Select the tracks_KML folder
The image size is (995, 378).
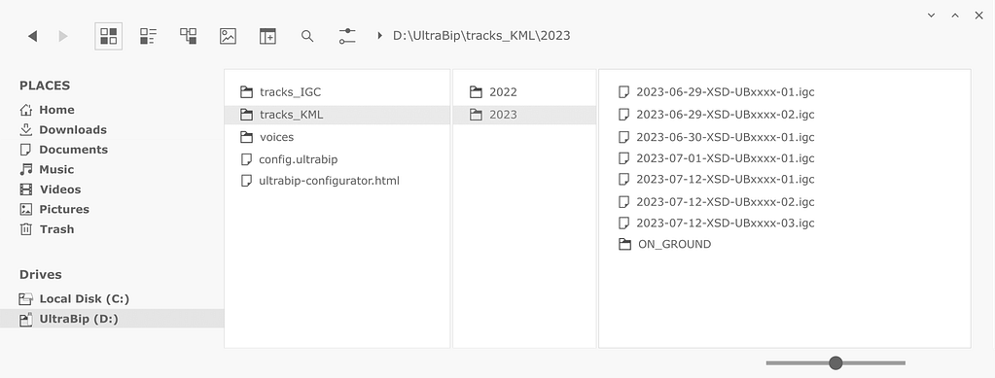pos(337,115)
